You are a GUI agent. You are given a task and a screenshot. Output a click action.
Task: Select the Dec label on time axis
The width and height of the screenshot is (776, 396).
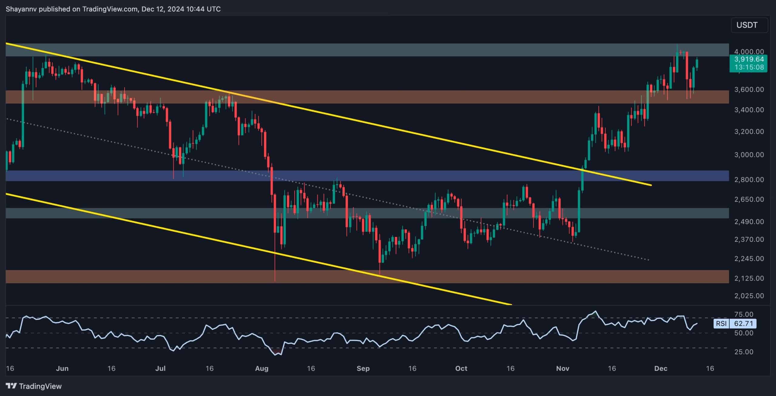661,368
